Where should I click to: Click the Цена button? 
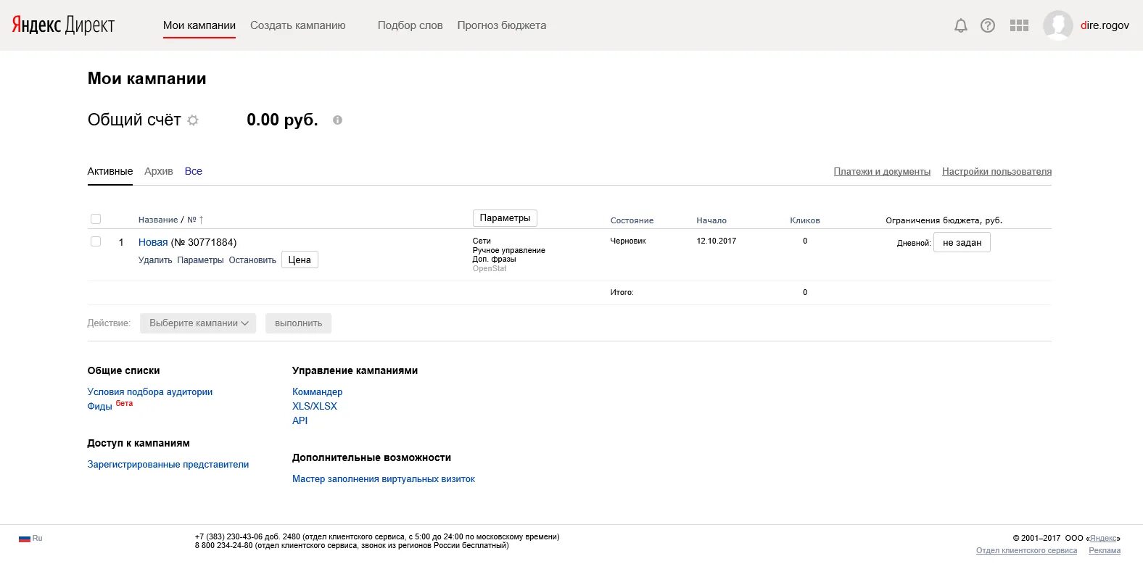click(x=300, y=260)
